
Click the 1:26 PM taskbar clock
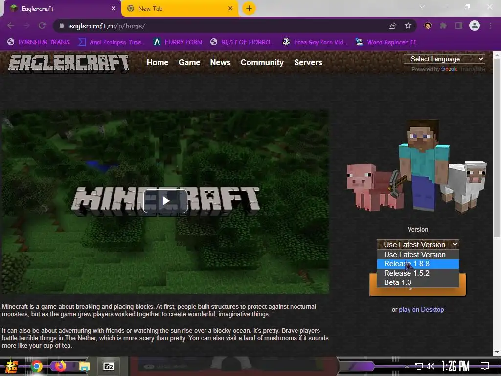[x=455, y=366]
